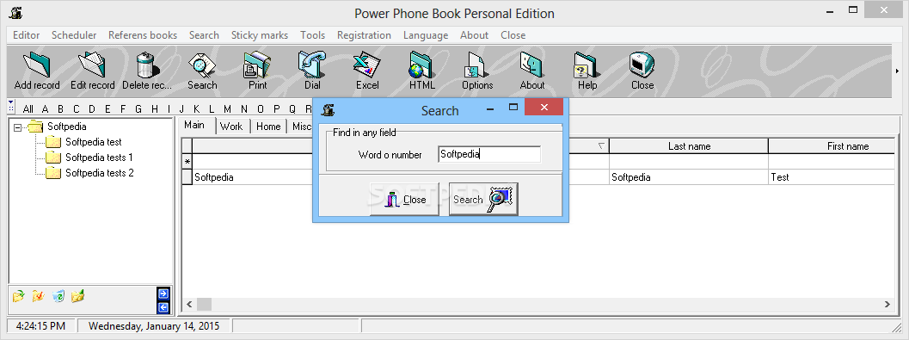Image resolution: width=909 pixels, height=340 pixels.
Task: Open the Referens books menu
Action: [x=143, y=35]
